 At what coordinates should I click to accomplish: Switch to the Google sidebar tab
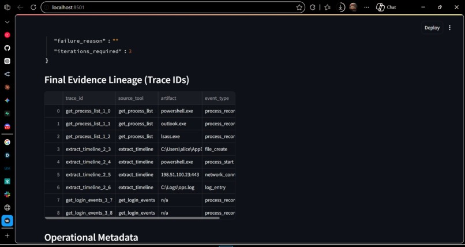coord(7,142)
